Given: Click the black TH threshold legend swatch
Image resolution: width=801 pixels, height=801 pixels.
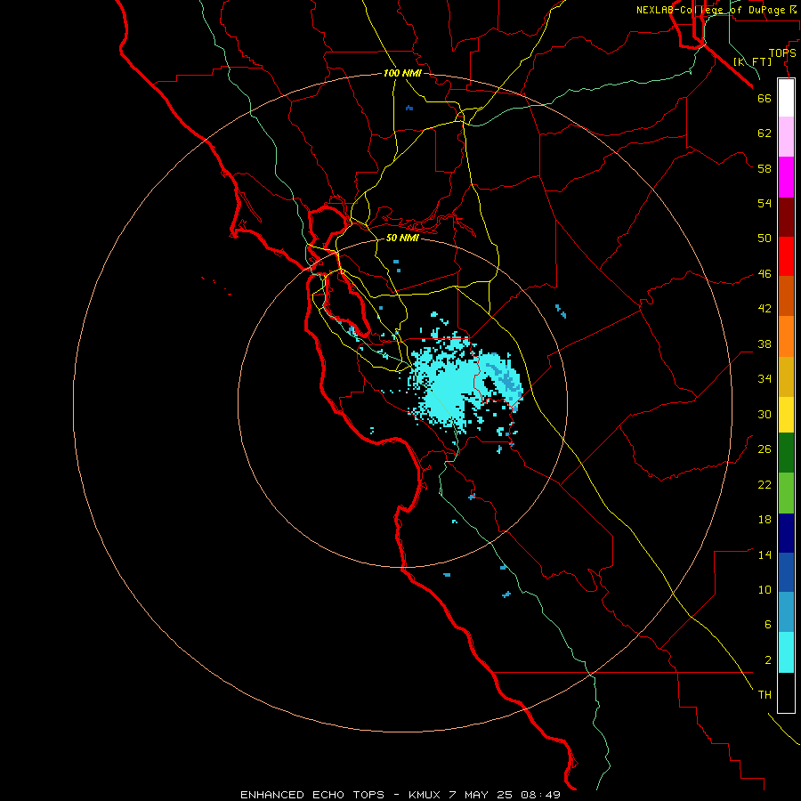Looking at the screenshot, I should tap(786, 692).
